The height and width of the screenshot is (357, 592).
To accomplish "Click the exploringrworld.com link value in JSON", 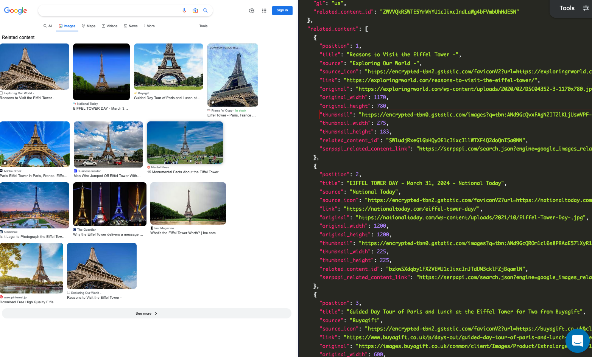I will (x=440, y=80).
